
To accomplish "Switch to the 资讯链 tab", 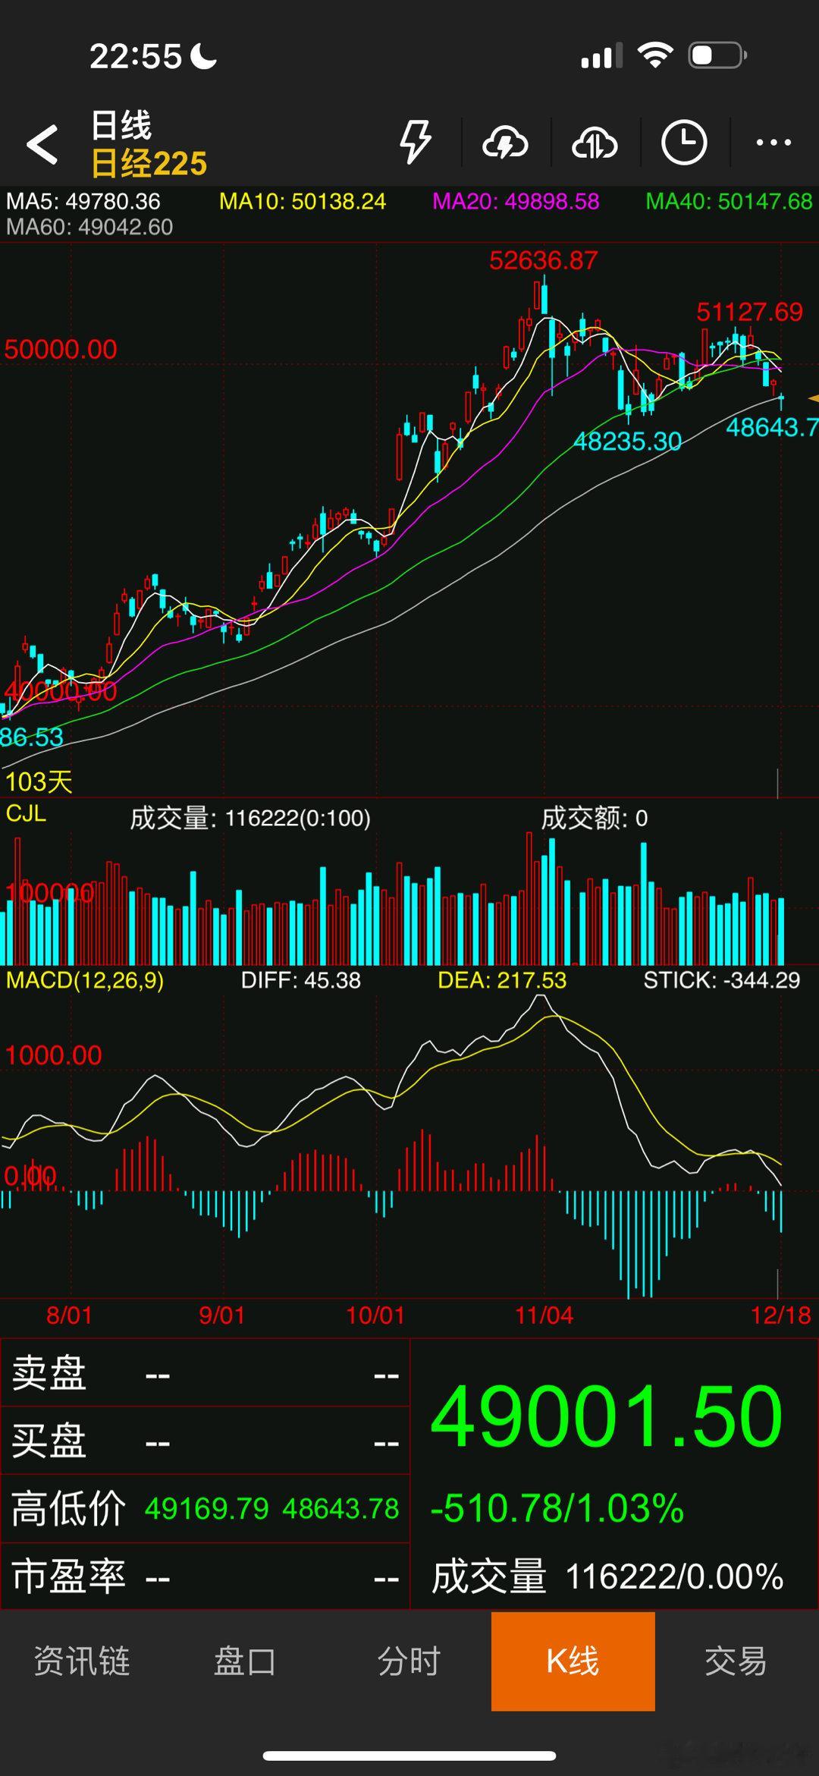I will click(x=82, y=1661).
